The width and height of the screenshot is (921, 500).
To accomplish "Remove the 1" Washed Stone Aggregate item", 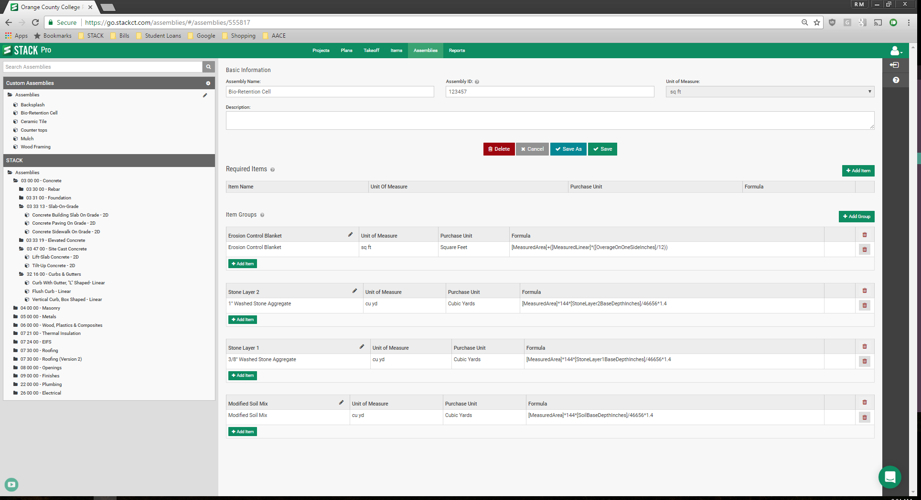I will point(865,305).
